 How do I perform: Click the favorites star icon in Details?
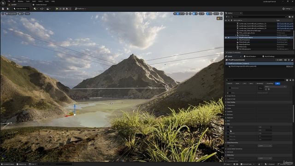pyautogui.click(x=290, y=80)
